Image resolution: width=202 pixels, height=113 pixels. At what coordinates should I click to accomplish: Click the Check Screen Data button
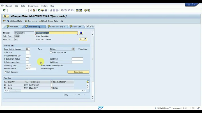click(49, 21)
